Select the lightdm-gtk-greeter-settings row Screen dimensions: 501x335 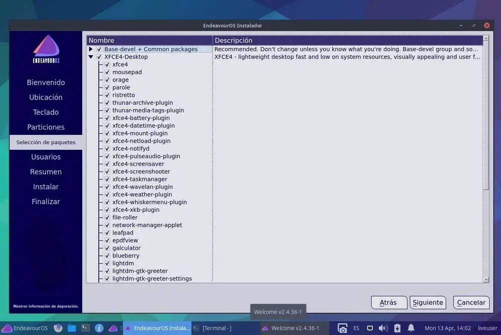pyautogui.click(x=152, y=279)
